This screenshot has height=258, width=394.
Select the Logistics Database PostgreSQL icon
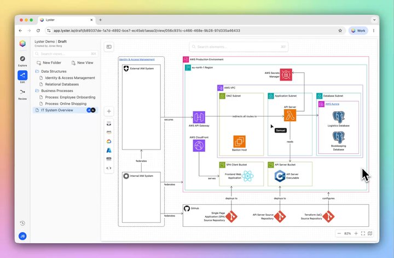click(339, 117)
